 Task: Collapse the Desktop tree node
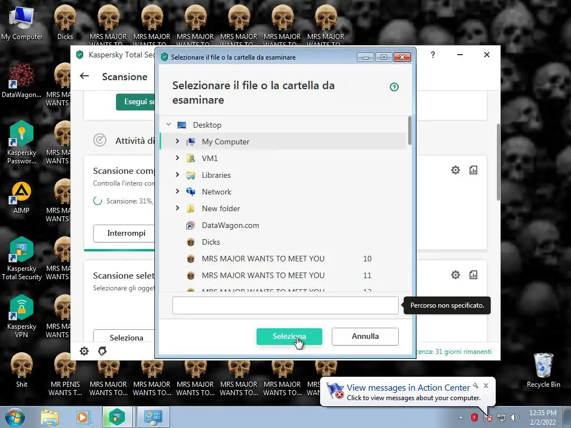(168, 124)
